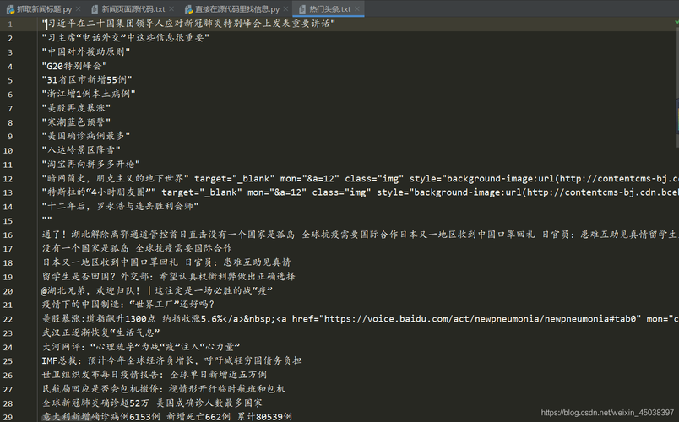679x422 pixels.
Task: Click the headline text on line 1
Action: pos(188,24)
